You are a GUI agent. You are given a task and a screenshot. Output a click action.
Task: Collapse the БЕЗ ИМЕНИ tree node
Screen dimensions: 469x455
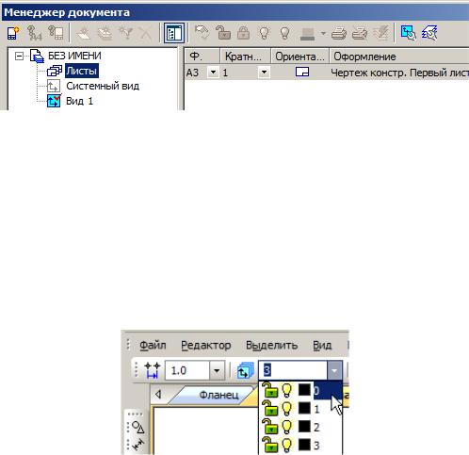[19, 57]
